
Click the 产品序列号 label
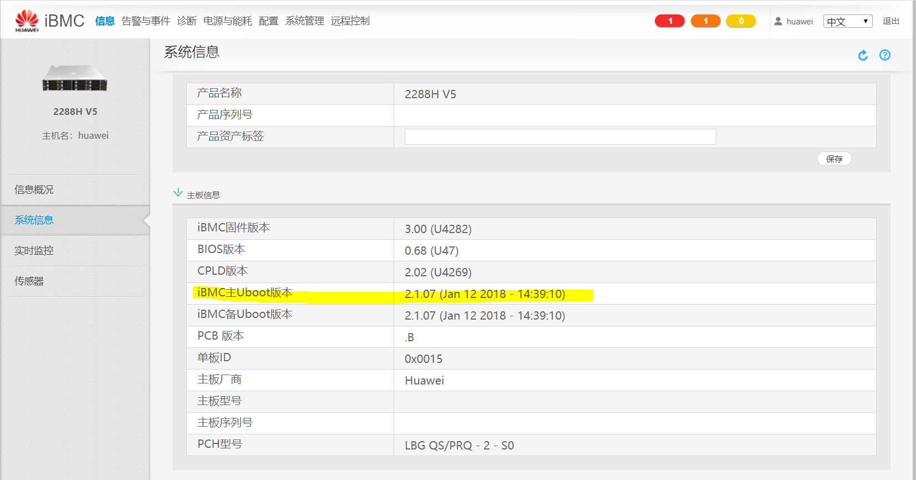coord(225,115)
